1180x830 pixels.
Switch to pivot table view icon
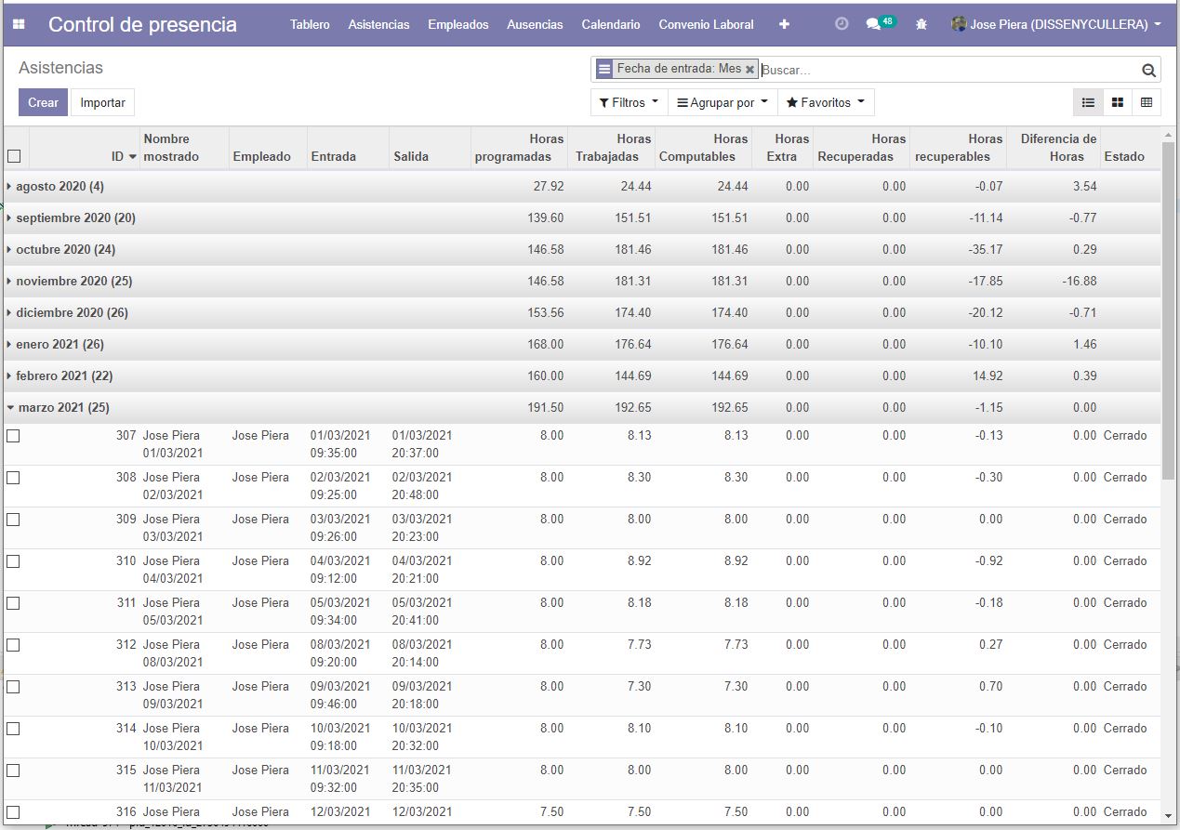pos(1146,103)
